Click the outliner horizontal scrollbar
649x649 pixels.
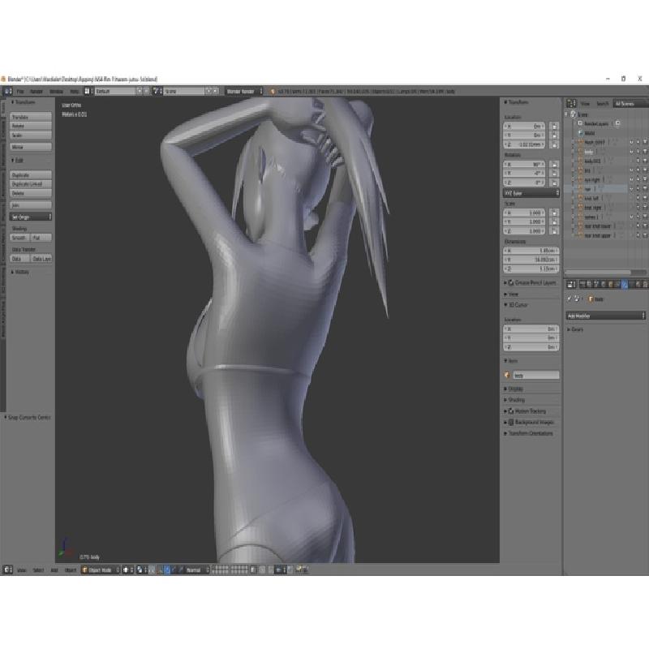[598, 272]
